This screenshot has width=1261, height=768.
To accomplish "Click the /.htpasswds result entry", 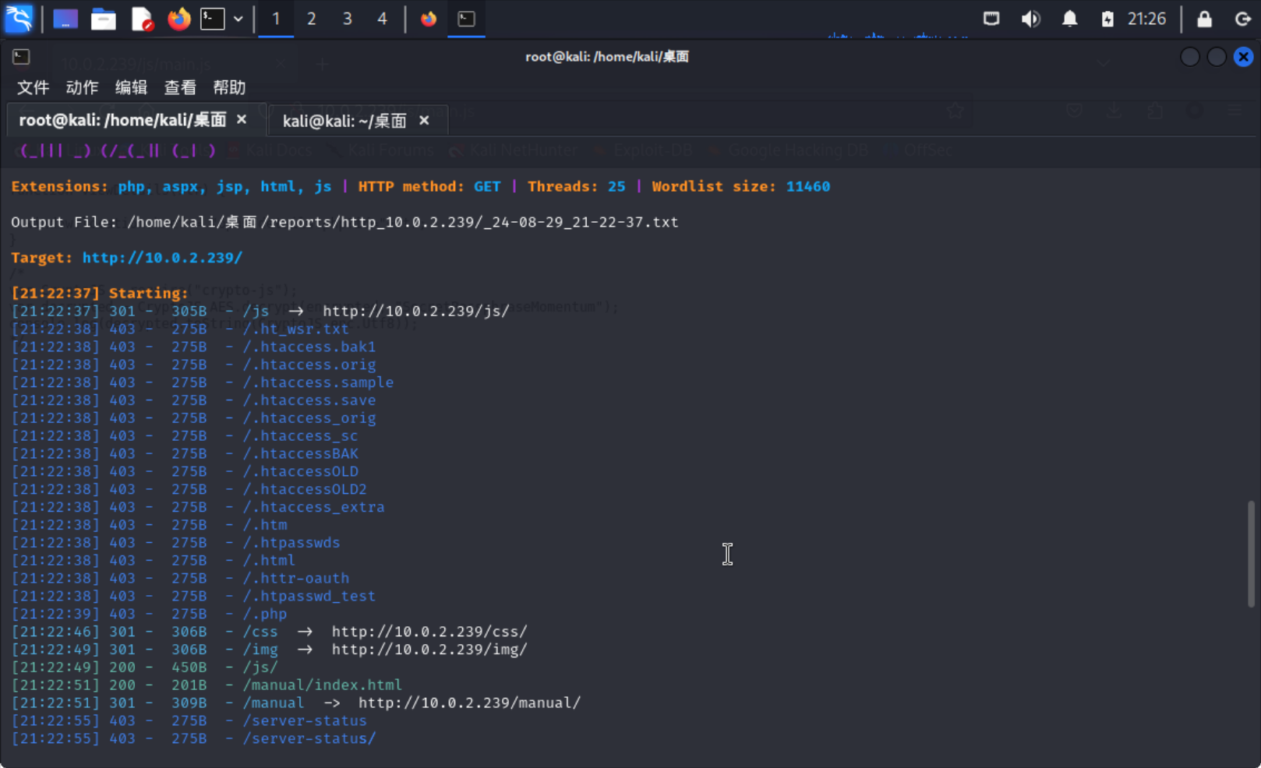I will coord(291,542).
